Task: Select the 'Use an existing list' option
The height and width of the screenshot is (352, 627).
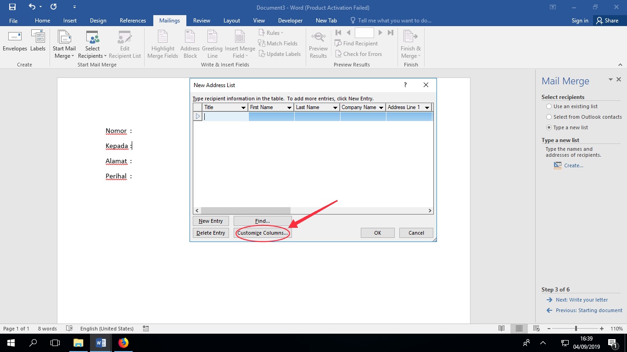Action: [549, 106]
